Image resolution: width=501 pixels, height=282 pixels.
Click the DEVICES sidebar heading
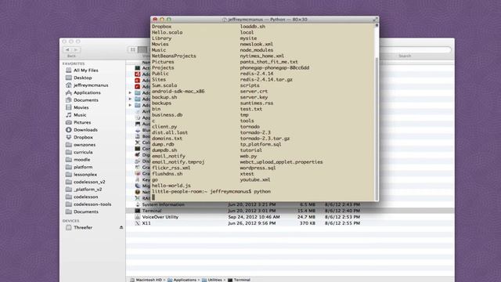pos(71,221)
